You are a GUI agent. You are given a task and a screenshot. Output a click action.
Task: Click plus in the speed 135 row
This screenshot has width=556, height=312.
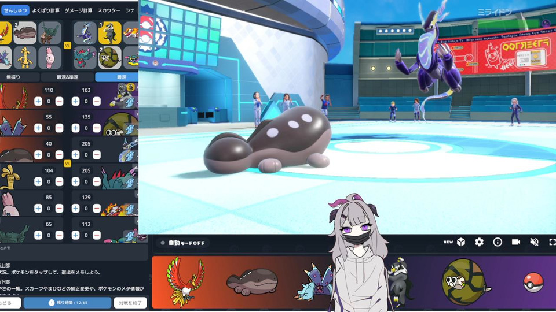pos(75,128)
